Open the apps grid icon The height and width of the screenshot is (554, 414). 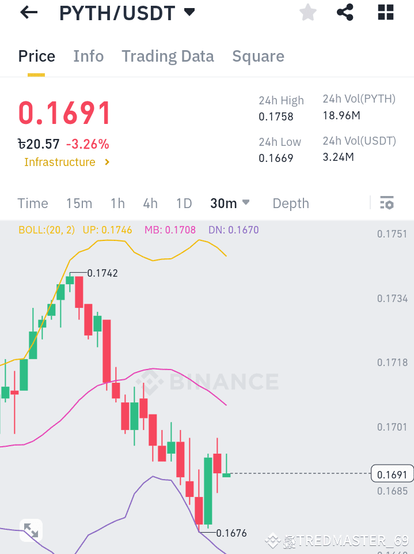[x=385, y=12]
